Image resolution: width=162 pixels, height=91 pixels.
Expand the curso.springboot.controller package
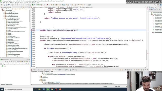4,13
